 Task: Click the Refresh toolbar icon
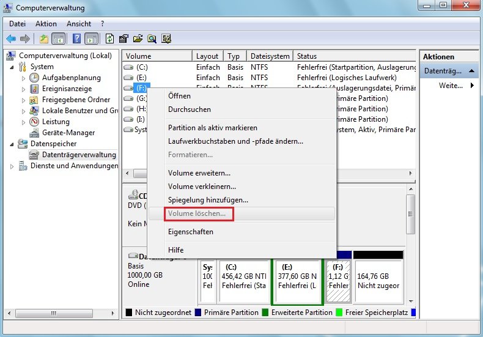[109, 39]
